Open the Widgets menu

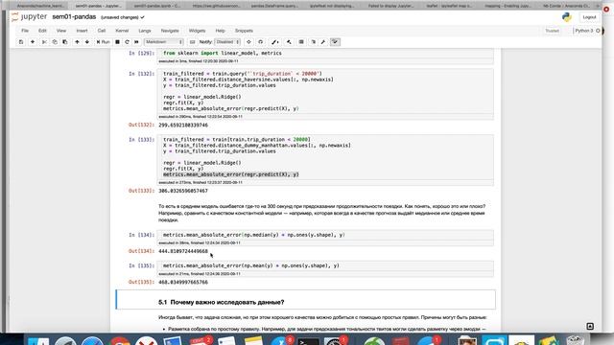(x=197, y=31)
